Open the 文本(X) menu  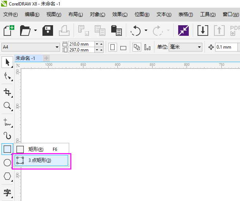tap(164, 15)
